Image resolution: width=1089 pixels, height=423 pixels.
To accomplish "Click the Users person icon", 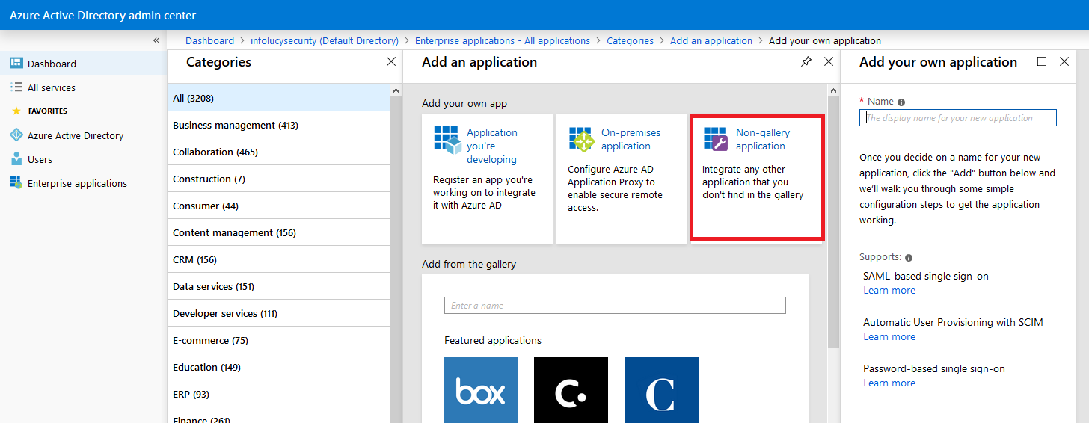I will tap(16, 159).
